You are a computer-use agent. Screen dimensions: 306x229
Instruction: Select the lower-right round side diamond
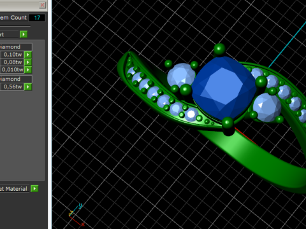click(x=267, y=108)
